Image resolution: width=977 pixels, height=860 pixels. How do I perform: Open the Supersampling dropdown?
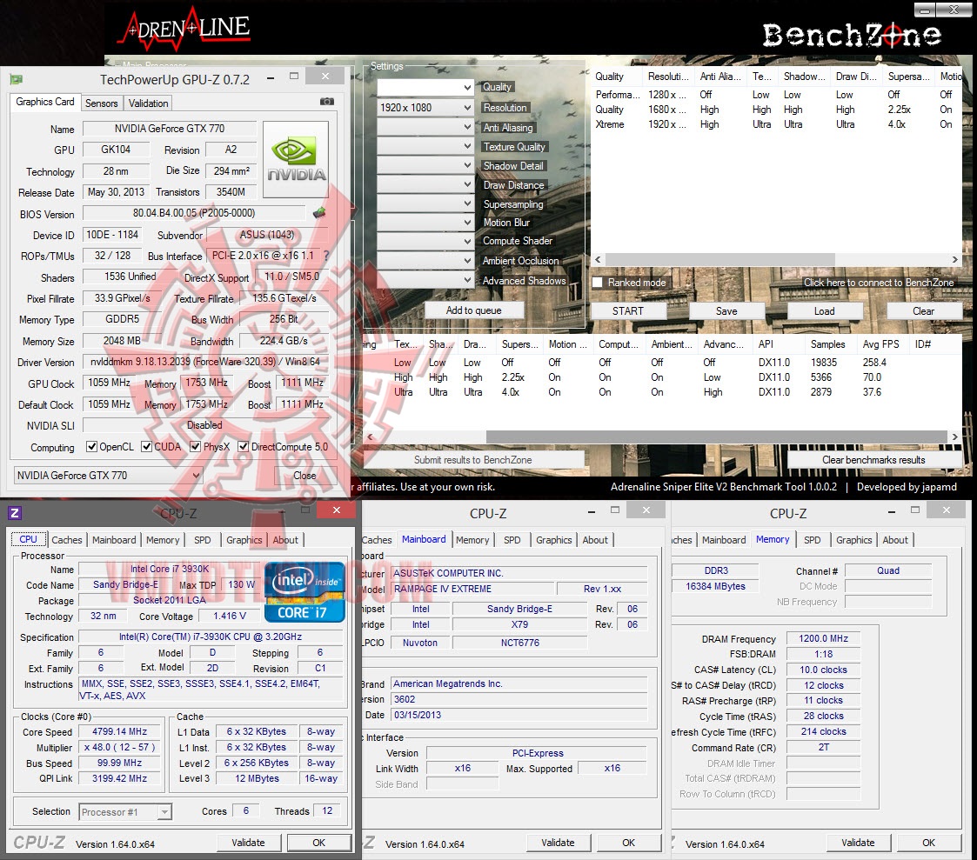pos(425,203)
